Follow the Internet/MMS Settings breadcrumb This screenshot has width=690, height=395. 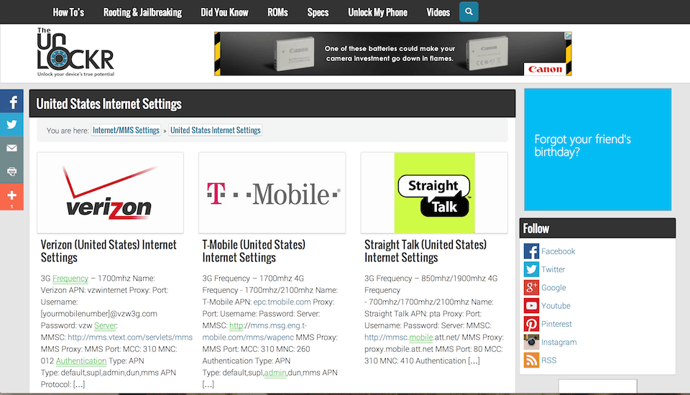(126, 130)
